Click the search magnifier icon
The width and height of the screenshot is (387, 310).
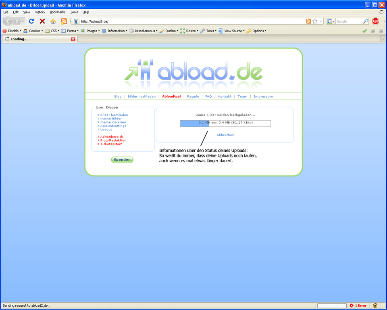[366, 21]
